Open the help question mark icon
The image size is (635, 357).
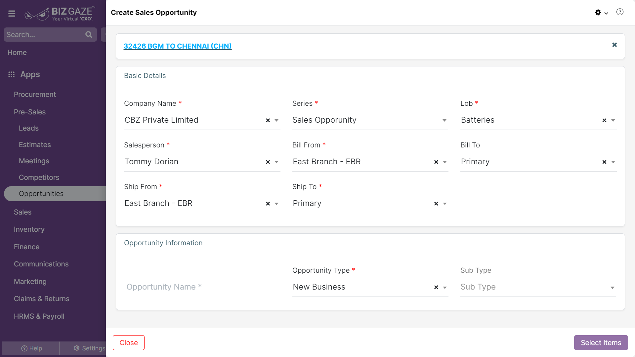620,12
